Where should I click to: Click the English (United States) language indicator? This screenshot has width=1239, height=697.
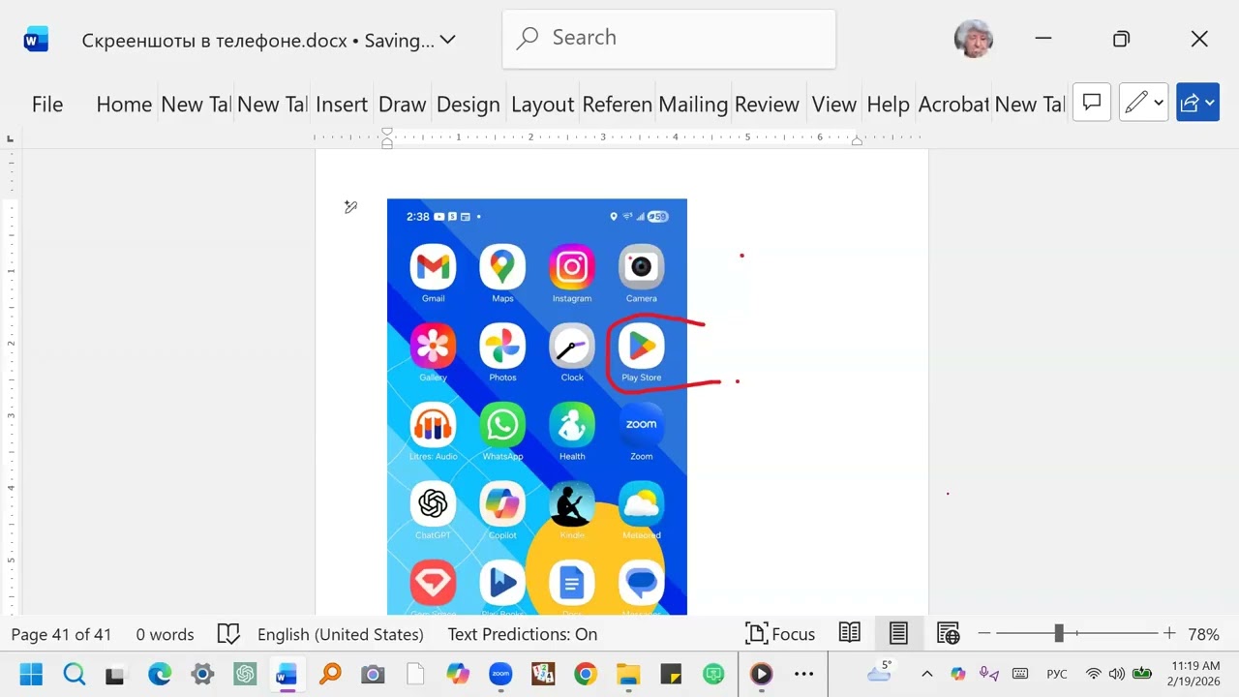click(x=341, y=635)
